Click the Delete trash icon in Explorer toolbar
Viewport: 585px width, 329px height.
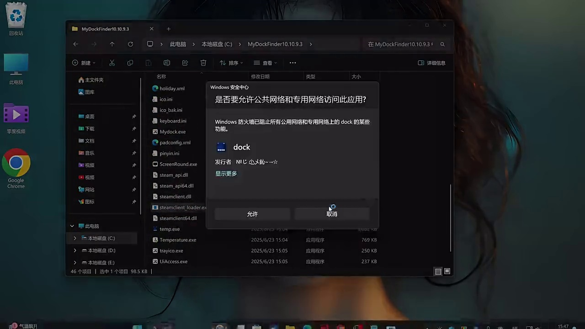(203, 63)
